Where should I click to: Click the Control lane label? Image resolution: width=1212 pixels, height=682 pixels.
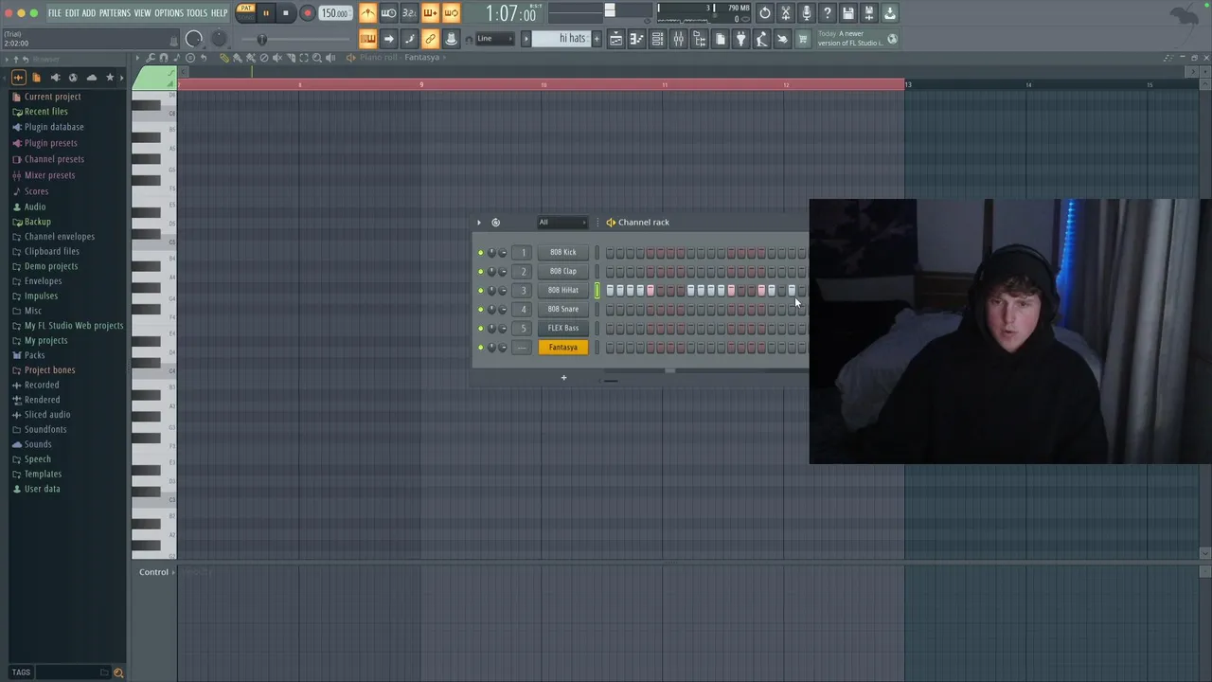point(153,572)
